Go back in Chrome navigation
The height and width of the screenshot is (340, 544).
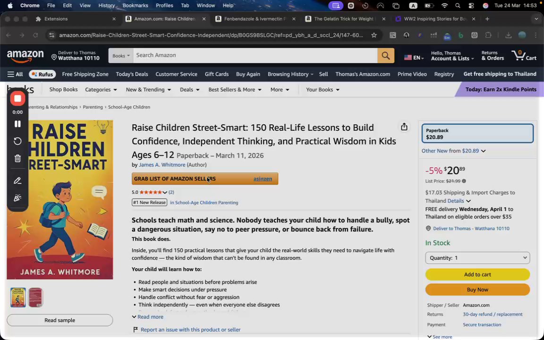(8, 35)
